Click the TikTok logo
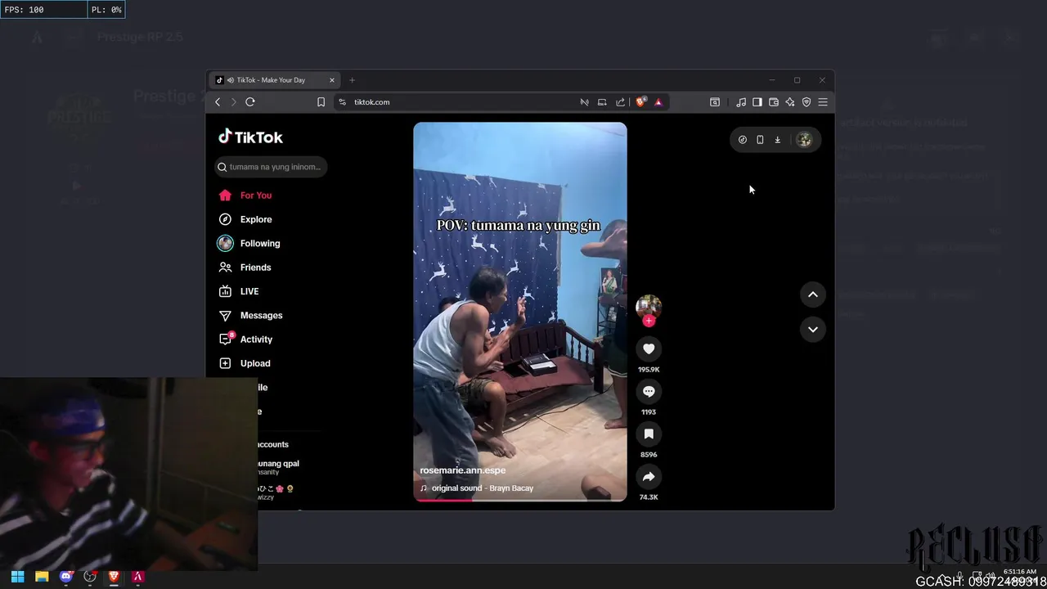Screen dimensions: 1047x589 pyautogui.click(x=250, y=137)
